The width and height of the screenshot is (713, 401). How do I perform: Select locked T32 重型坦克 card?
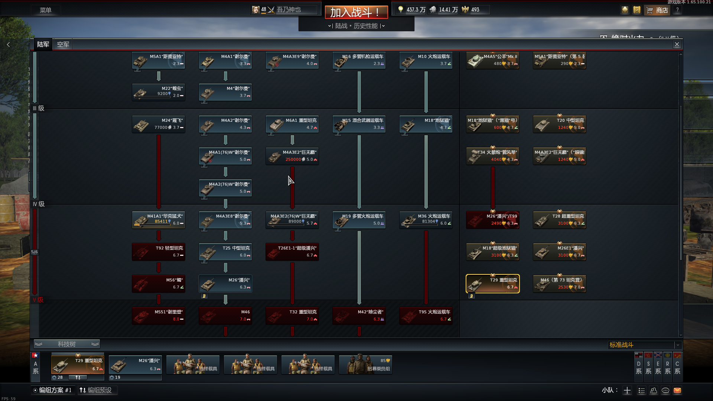pyautogui.click(x=292, y=316)
